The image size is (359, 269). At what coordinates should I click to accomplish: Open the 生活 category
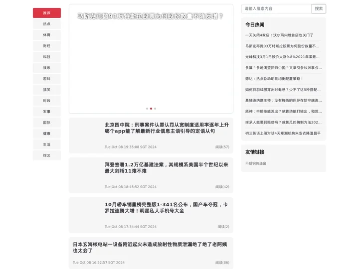point(47,145)
